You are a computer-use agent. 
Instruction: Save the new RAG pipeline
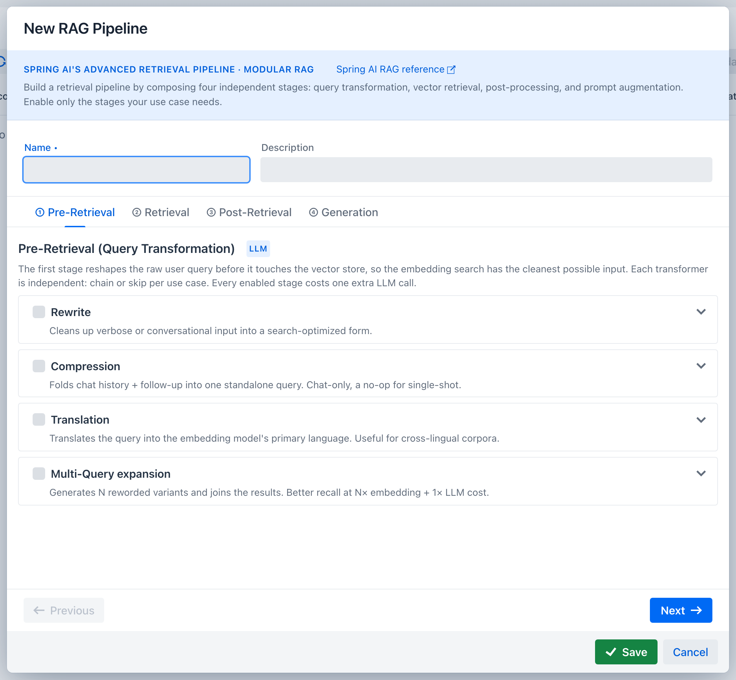626,652
